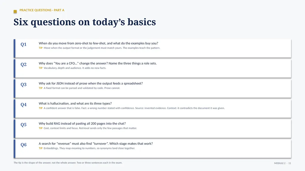Click the Q5 label
The width and height of the screenshot is (305, 171).
tap(24, 125)
